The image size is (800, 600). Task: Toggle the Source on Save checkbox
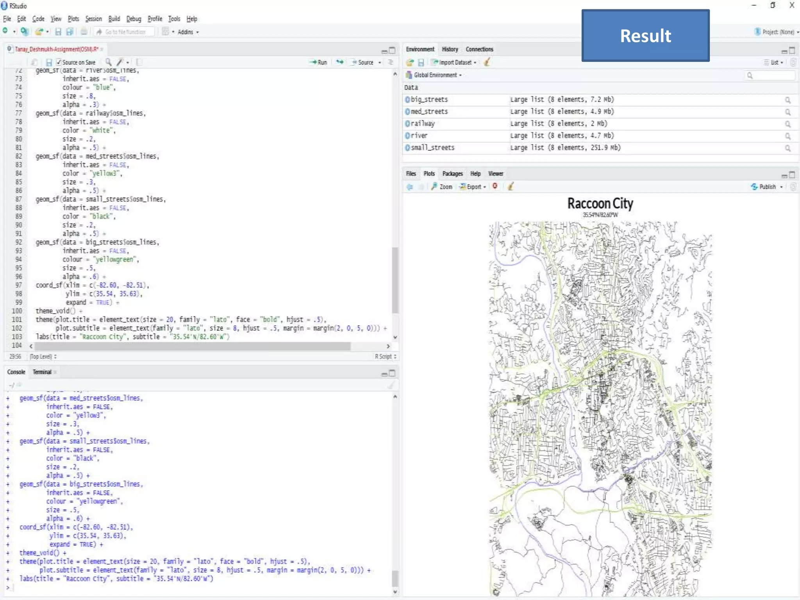[59, 62]
